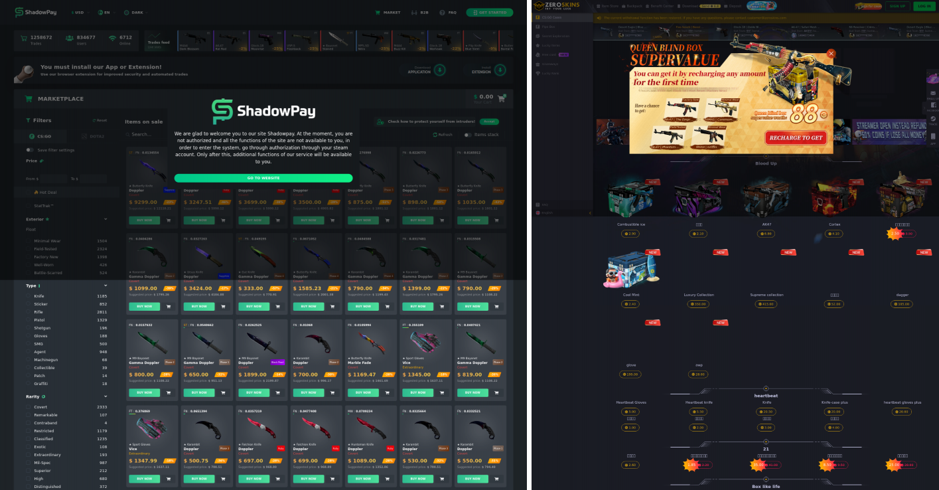Check the Knife type checkbox
The image size is (939, 490).
click(29, 296)
